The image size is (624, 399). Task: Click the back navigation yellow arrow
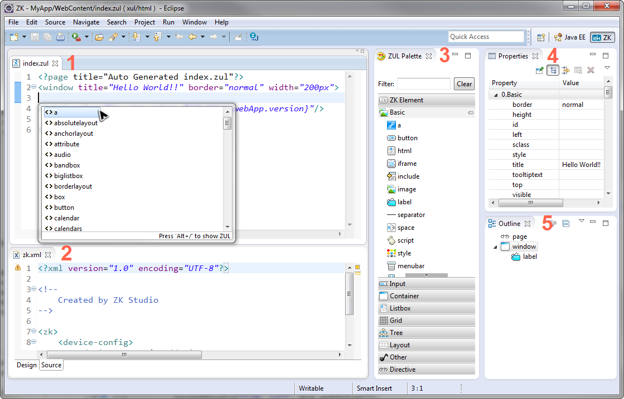coord(192,37)
